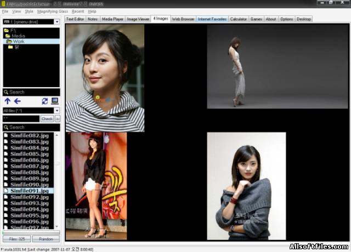Click the drive icon in drive selector
This screenshot has height=252, width=351.
(7, 22)
